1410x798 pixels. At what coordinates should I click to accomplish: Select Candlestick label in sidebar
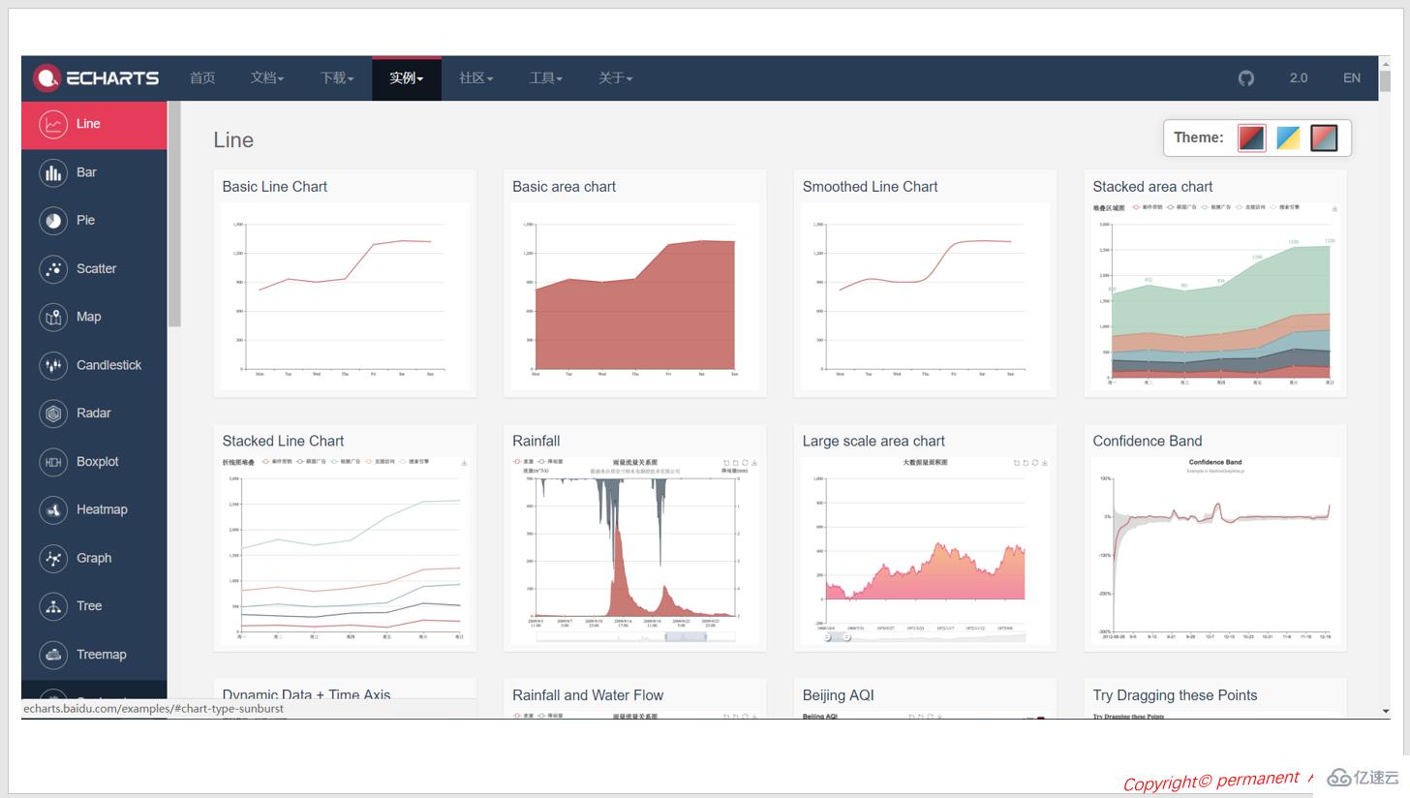point(108,365)
